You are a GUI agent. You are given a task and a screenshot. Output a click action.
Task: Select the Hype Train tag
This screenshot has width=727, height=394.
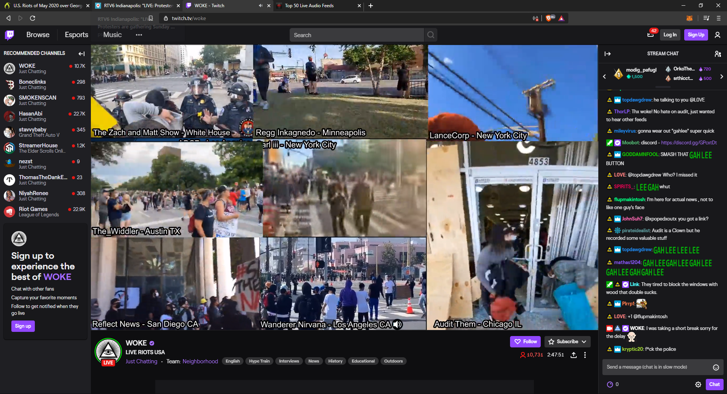[x=259, y=361]
